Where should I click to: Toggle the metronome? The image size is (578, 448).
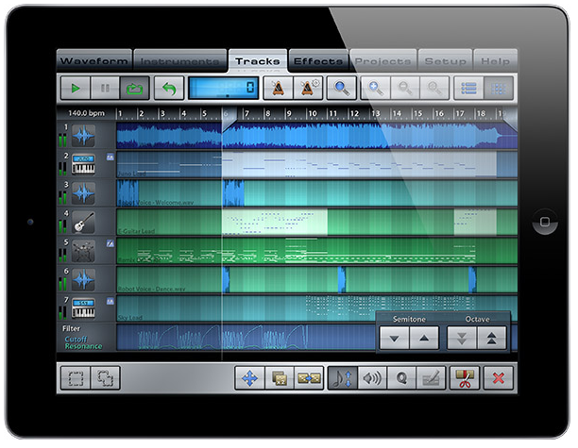[279, 88]
